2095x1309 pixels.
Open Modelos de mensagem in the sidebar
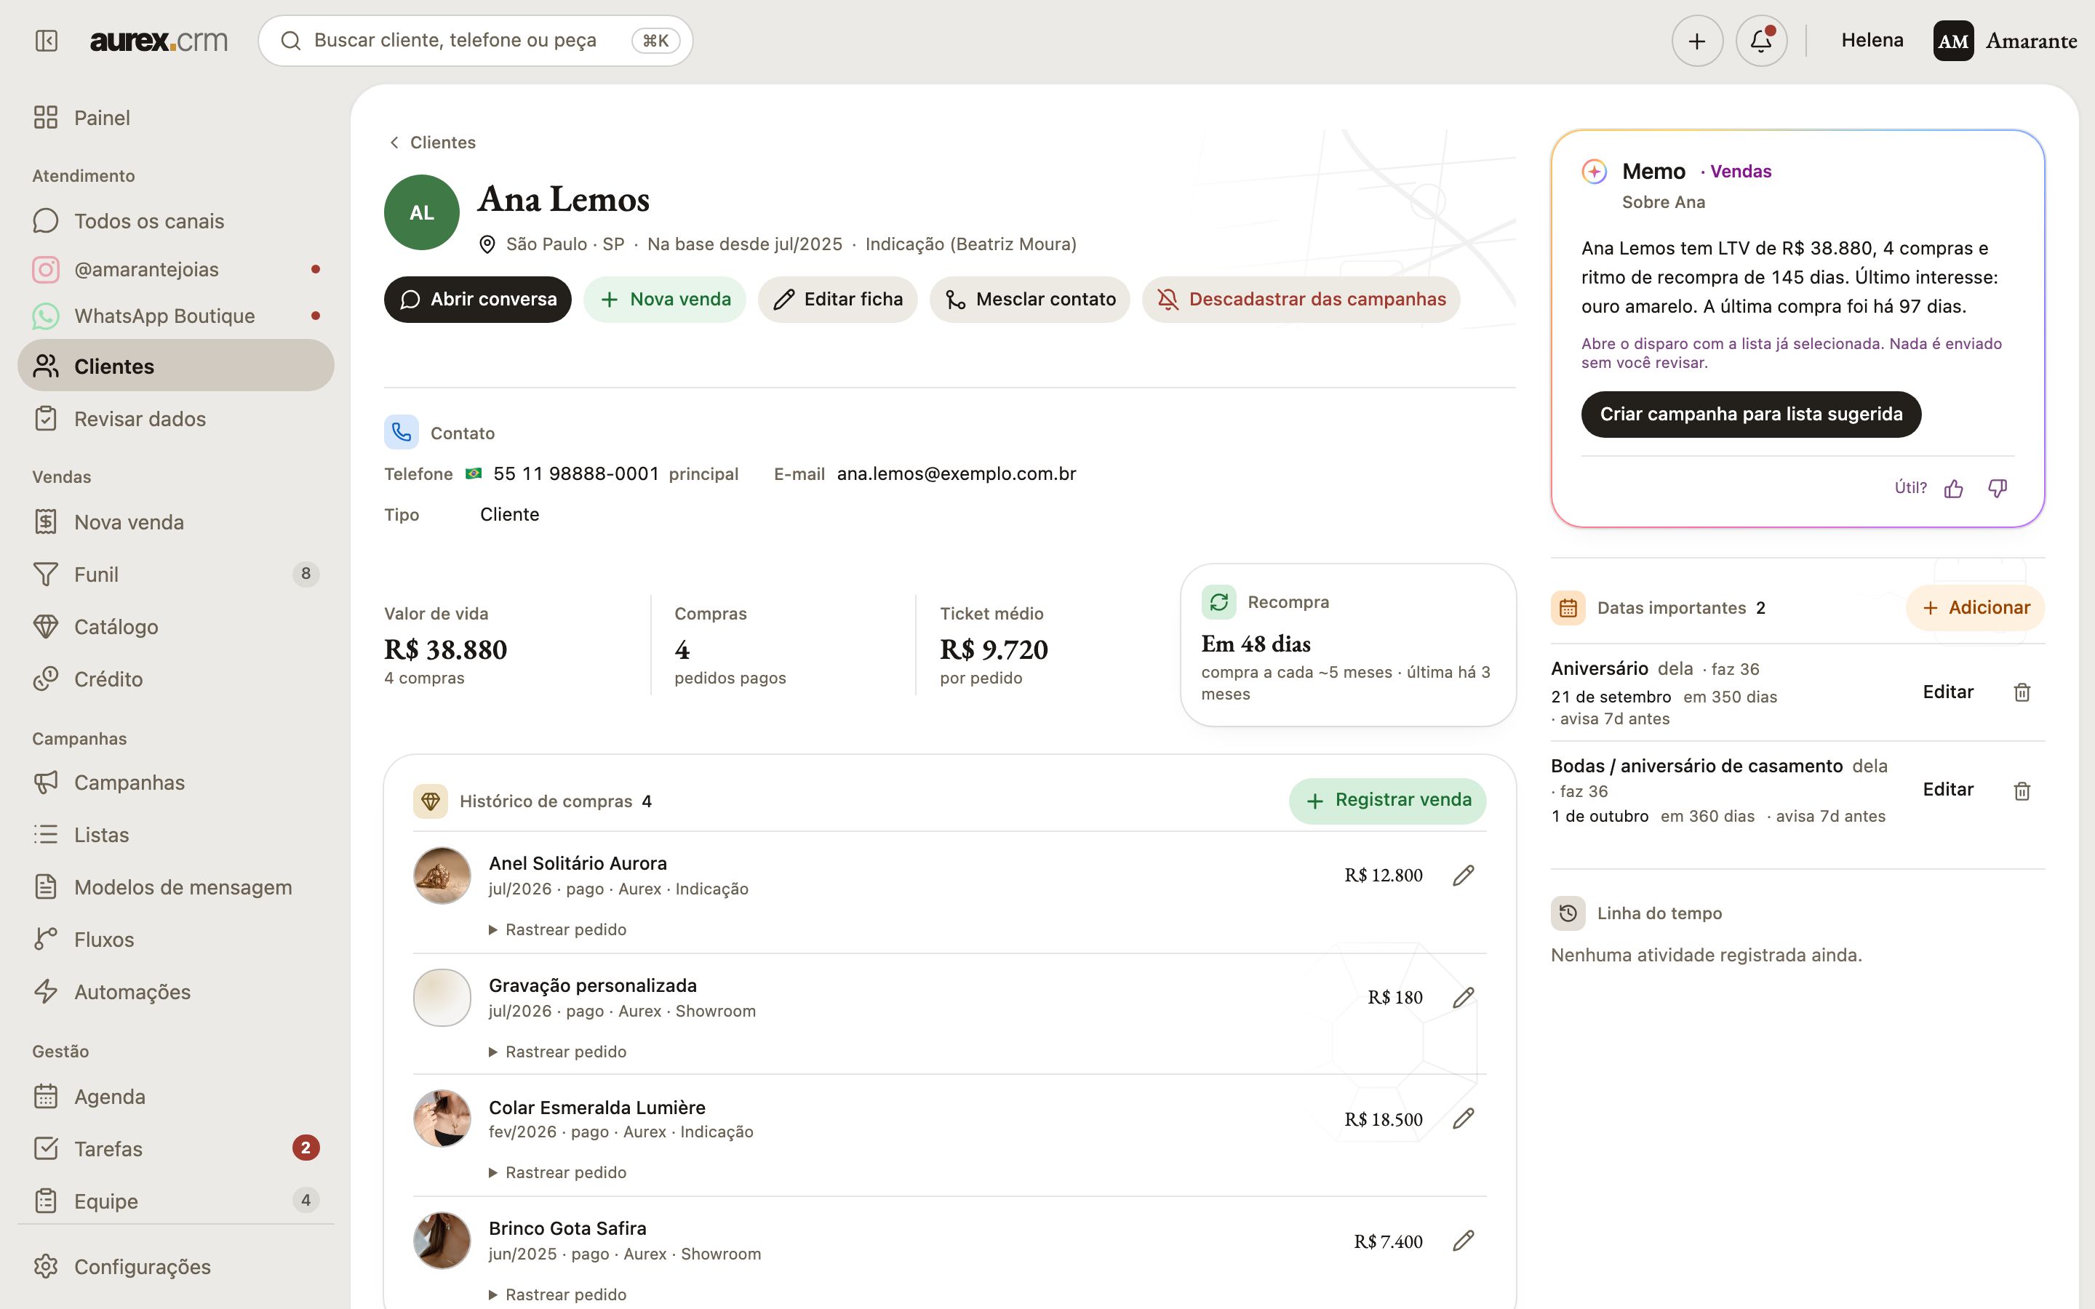click(x=176, y=887)
